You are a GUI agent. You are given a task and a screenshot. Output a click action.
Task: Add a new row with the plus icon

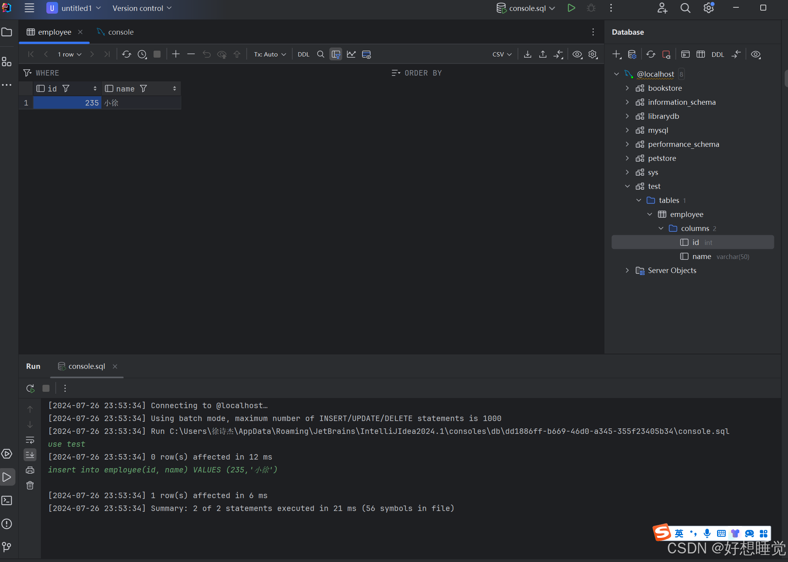coord(176,54)
